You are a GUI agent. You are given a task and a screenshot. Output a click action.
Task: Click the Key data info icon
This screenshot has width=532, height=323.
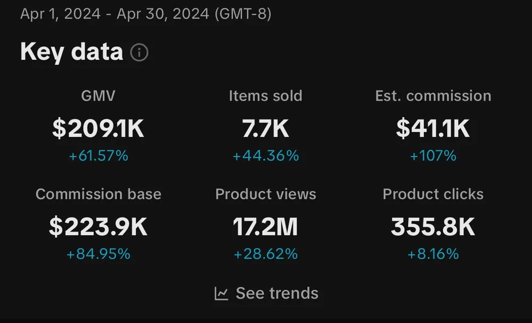click(x=139, y=52)
